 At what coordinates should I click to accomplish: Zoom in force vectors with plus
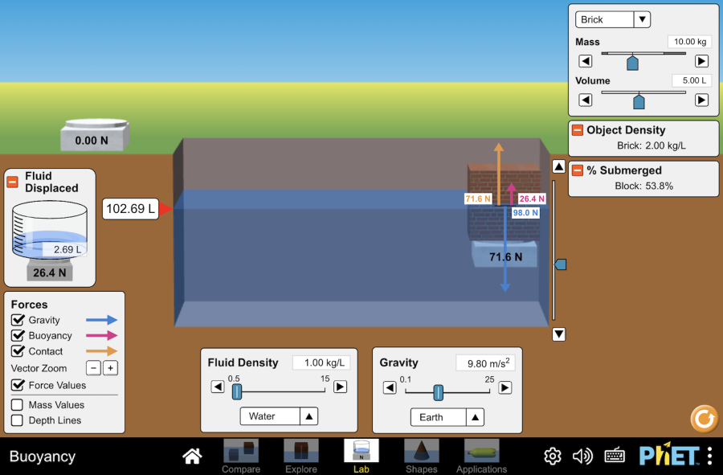click(110, 368)
